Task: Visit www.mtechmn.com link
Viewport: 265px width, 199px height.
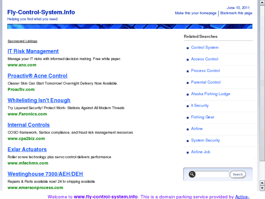Action: click(28, 163)
